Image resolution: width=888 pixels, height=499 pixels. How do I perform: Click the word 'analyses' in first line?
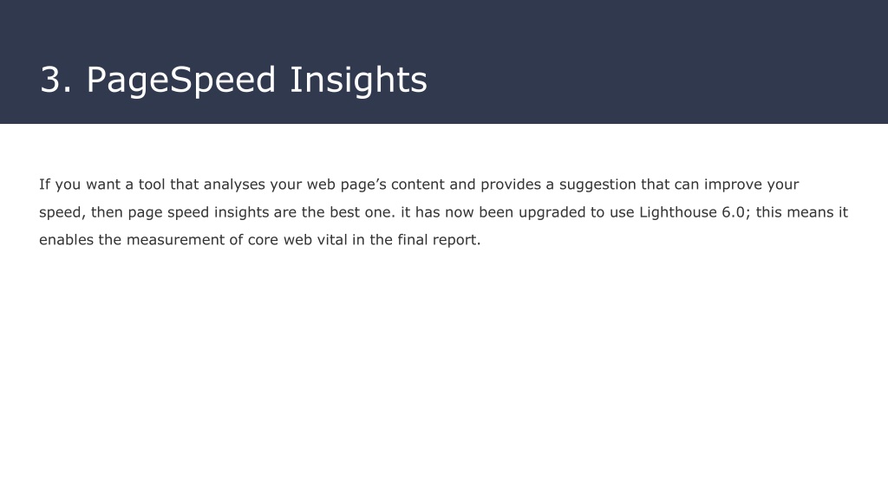tap(234, 185)
